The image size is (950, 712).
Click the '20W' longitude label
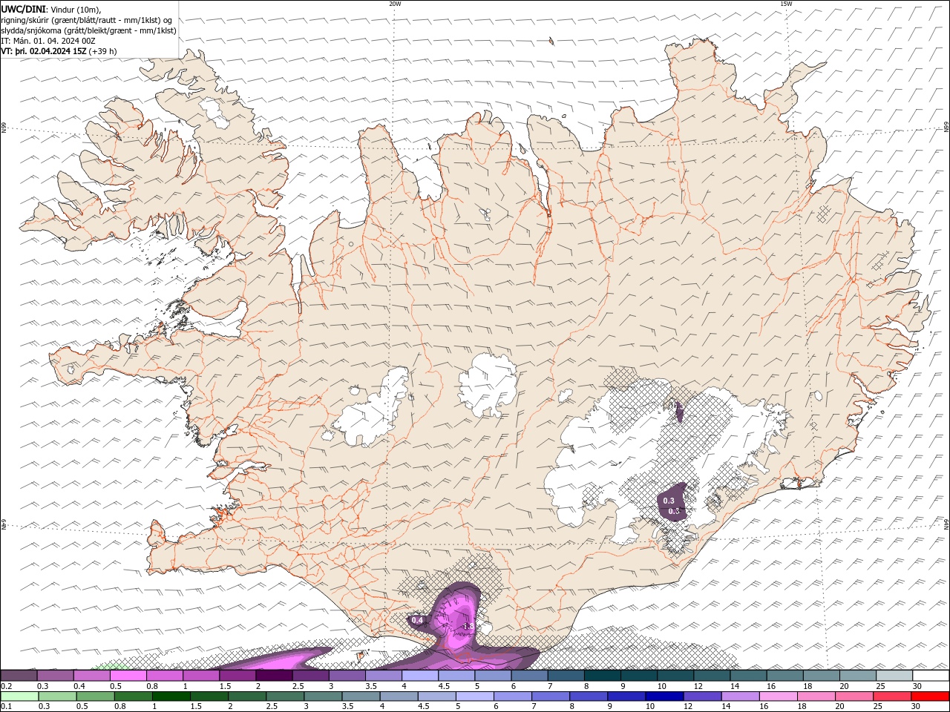click(395, 4)
